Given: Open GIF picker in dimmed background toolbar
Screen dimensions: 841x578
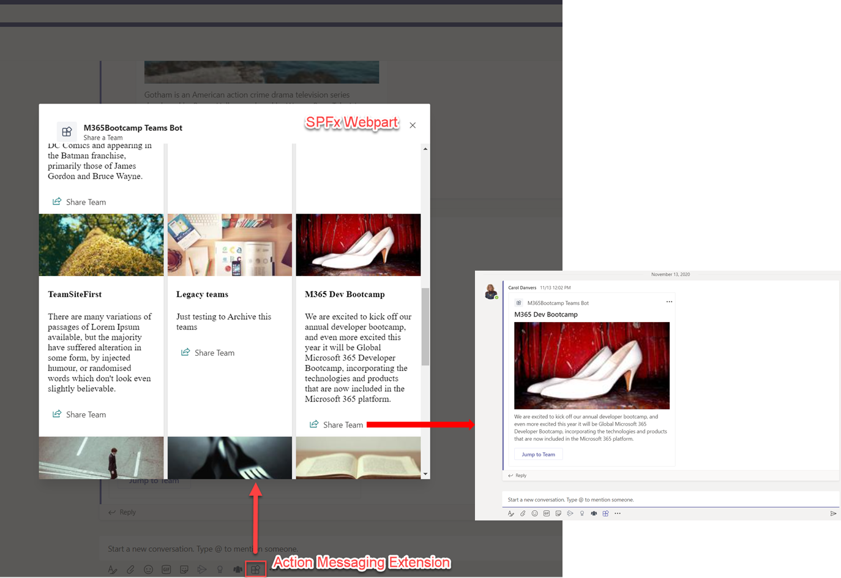Looking at the screenshot, I should pyautogui.click(x=166, y=569).
